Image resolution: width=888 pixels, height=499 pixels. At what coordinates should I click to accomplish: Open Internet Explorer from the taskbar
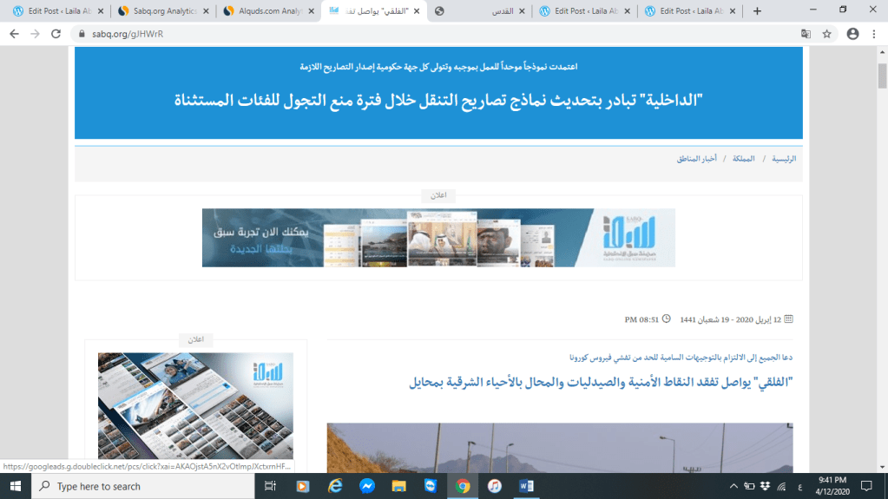pyautogui.click(x=335, y=486)
